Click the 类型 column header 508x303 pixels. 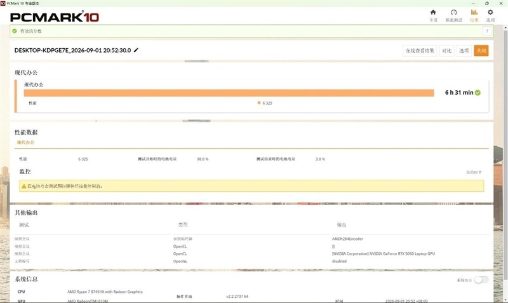pyautogui.click(x=183, y=225)
